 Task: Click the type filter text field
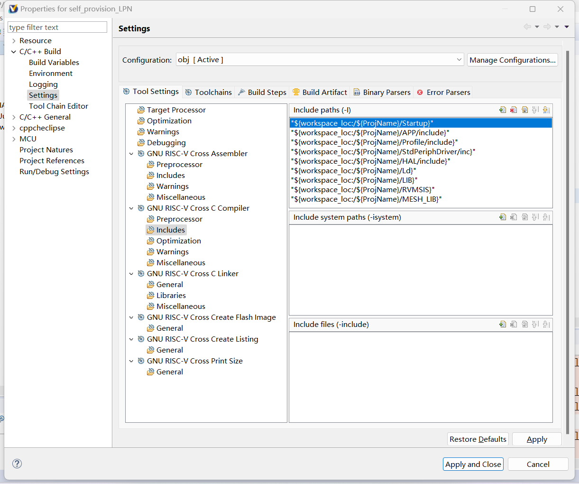point(57,28)
